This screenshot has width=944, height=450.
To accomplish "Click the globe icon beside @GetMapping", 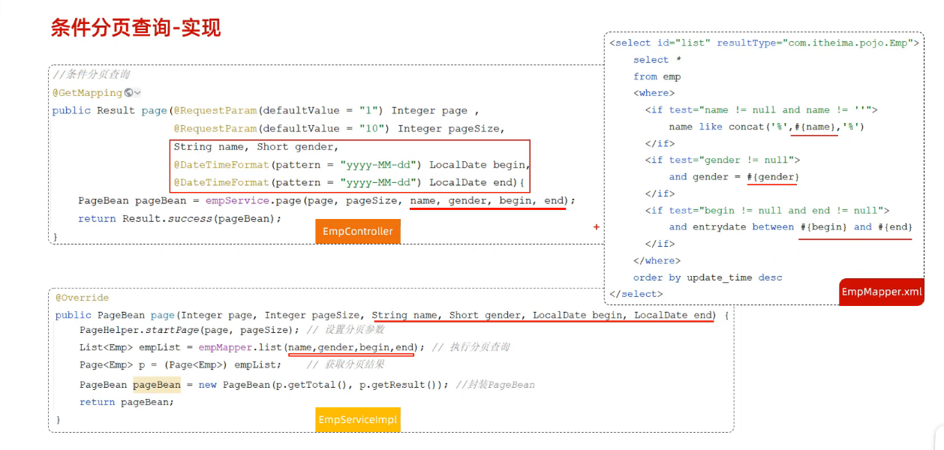I will pos(129,93).
